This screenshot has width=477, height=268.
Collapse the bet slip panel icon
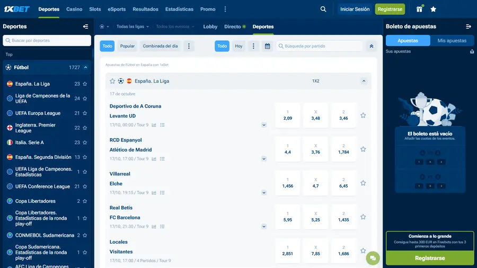pyautogui.click(x=468, y=26)
